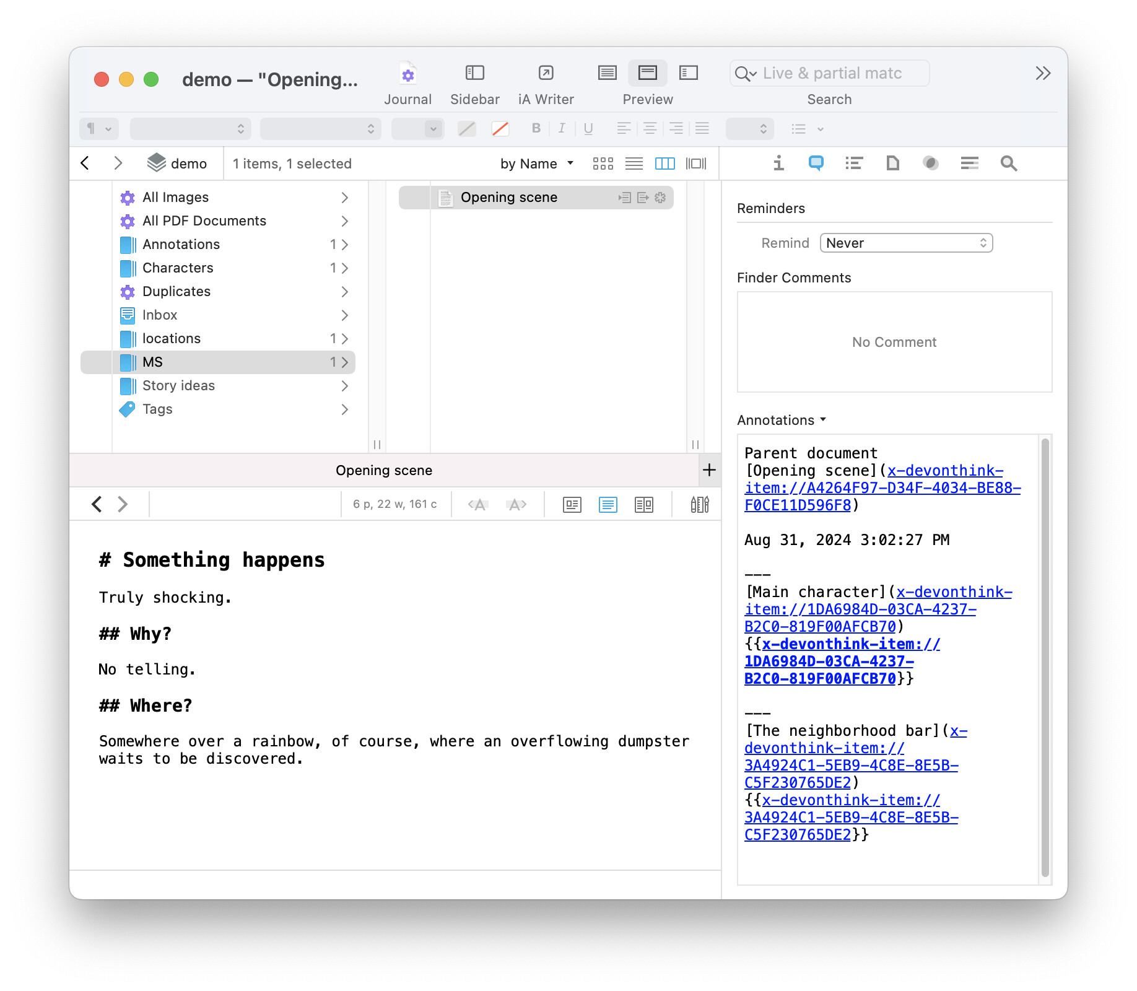The width and height of the screenshot is (1137, 991).
Task: Show the Table of Contents inspector
Action: (854, 164)
